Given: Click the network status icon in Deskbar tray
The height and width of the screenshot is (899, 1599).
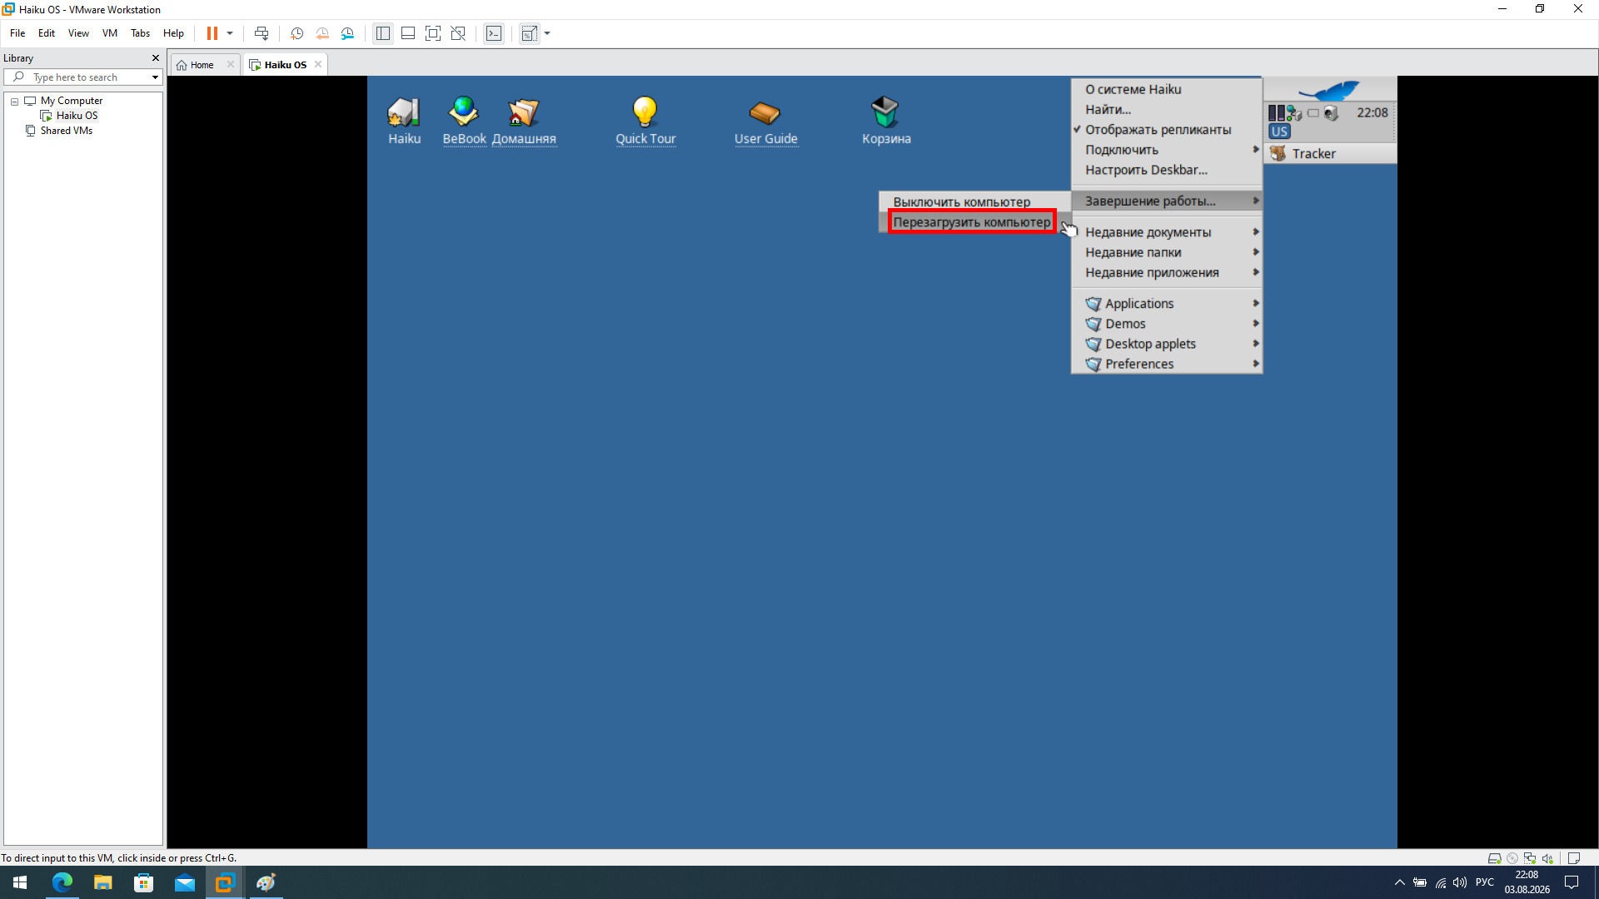Looking at the screenshot, I should pos(1294,113).
